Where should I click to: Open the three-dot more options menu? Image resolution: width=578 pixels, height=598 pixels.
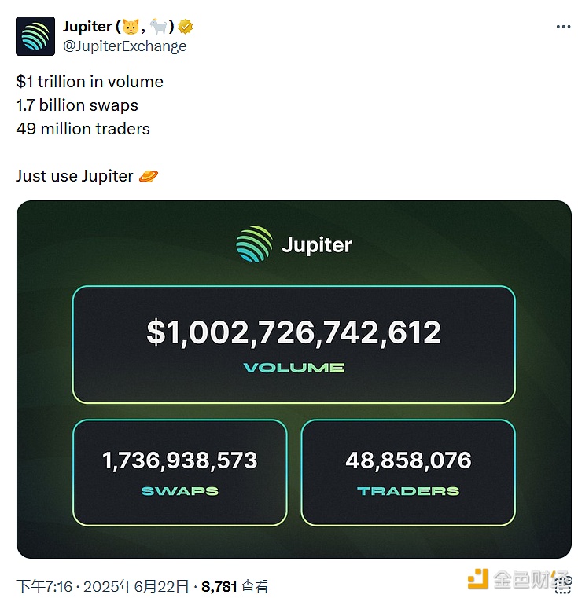point(563,26)
